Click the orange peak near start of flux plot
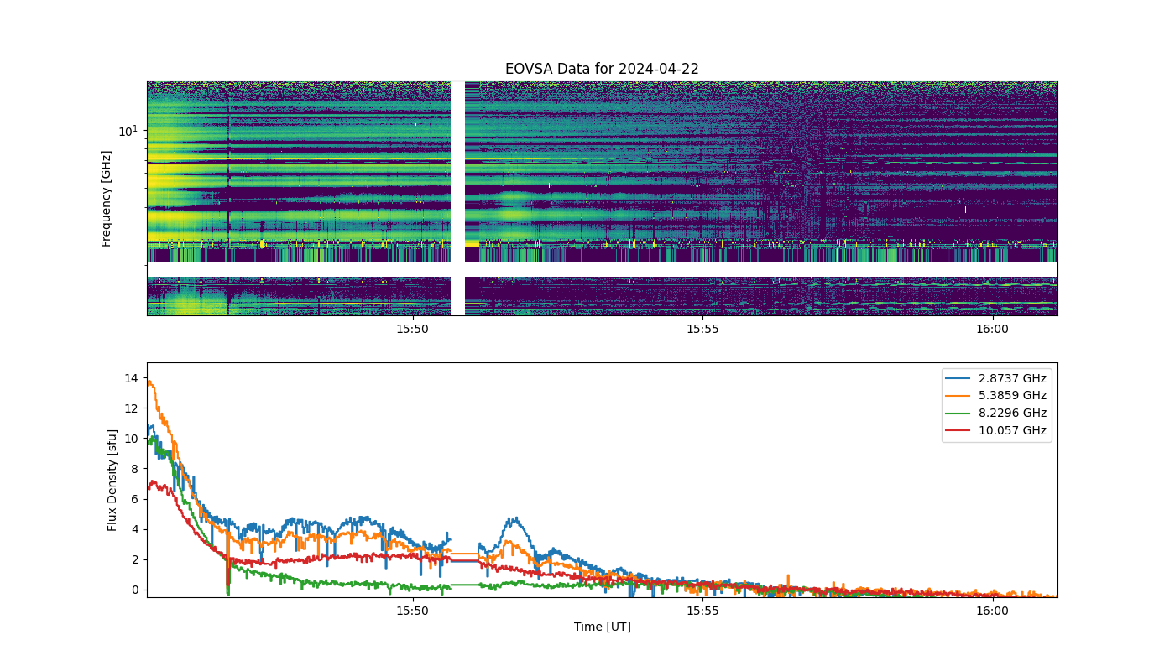The image size is (1175, 671). pos(150,382)
